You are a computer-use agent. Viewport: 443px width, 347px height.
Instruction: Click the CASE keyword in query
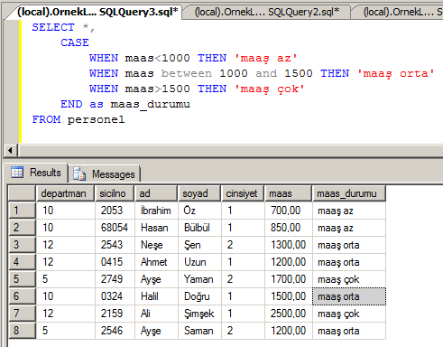tap(75, 42)
